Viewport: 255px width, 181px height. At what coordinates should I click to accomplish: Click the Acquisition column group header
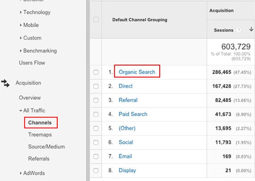coord(222,10)
